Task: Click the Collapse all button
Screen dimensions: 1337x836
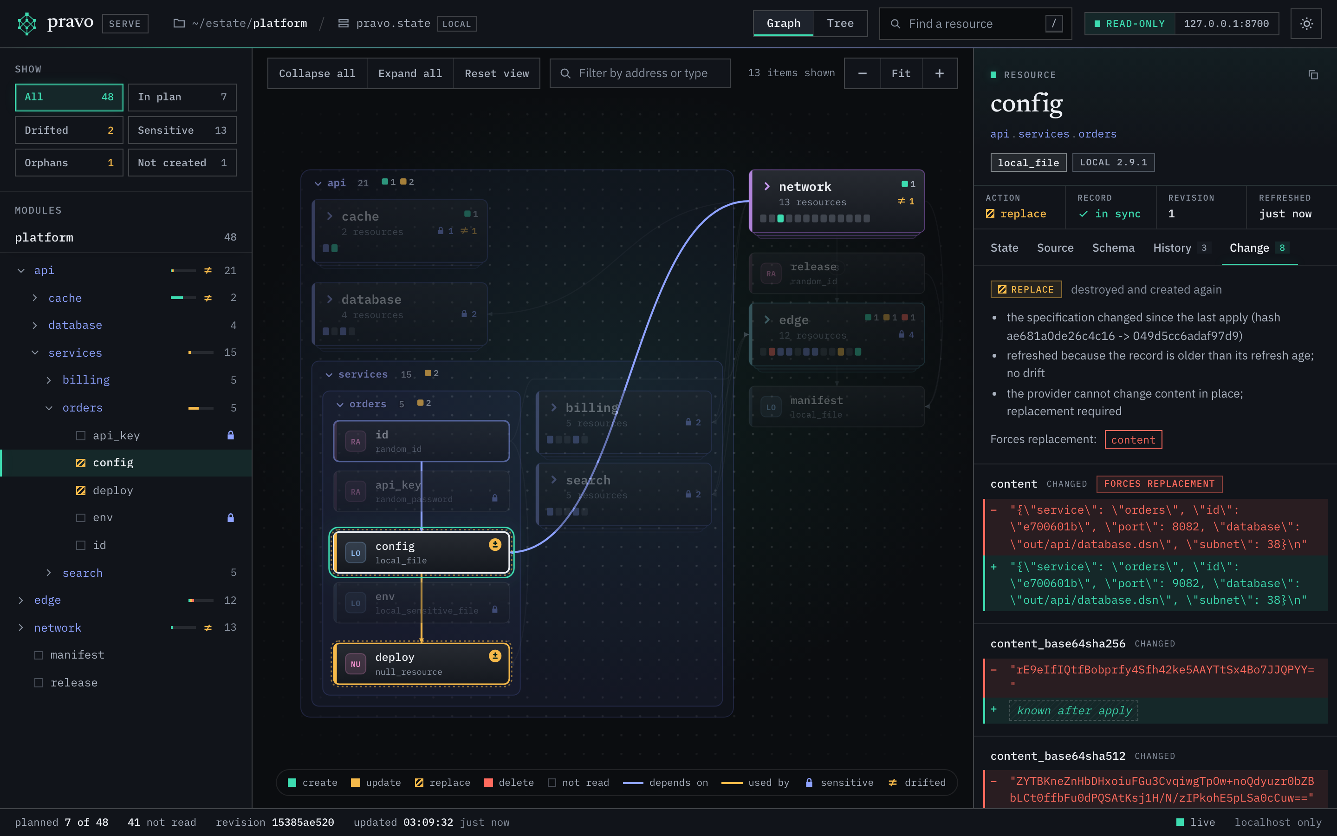Action: 317,73
